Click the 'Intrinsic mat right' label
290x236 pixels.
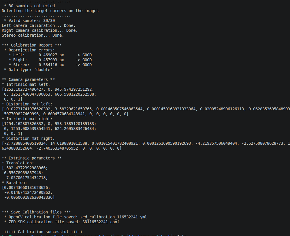coord(28,119)
